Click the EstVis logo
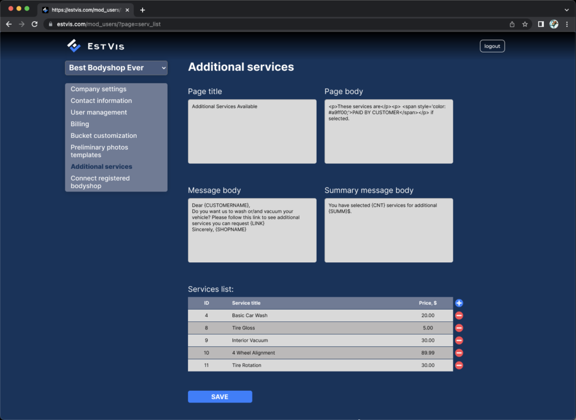The height and width of the screenshot is (420, 576). click(x=96, y=46)
